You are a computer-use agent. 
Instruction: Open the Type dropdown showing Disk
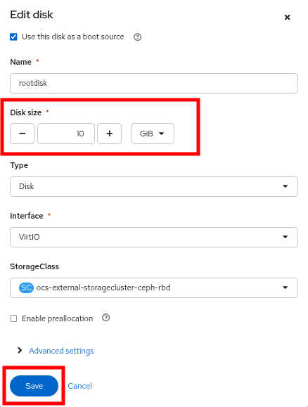[x=154, y=186]
